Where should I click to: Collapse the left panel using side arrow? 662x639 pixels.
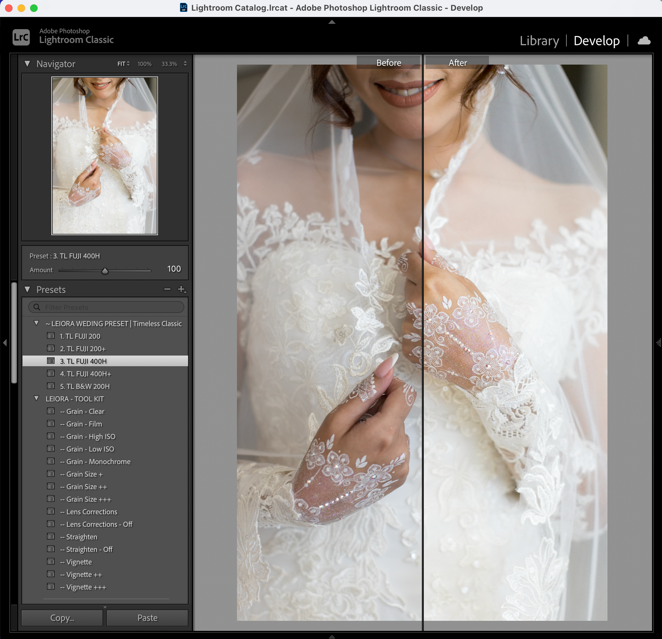(x=5, y=343)
